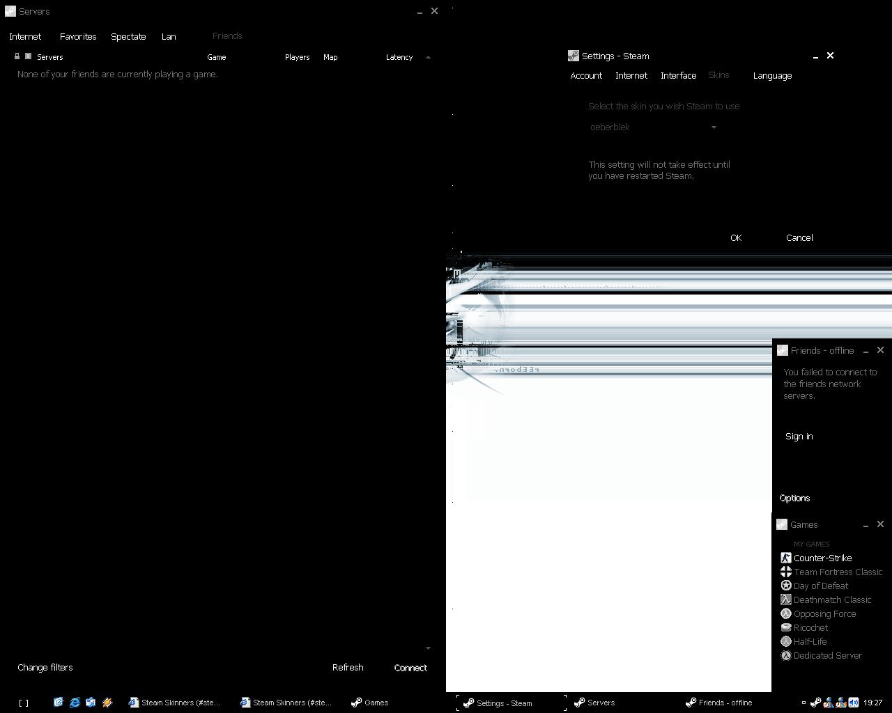
Task: Click Change filters in Servers window
Action: (x=45, y=667)
